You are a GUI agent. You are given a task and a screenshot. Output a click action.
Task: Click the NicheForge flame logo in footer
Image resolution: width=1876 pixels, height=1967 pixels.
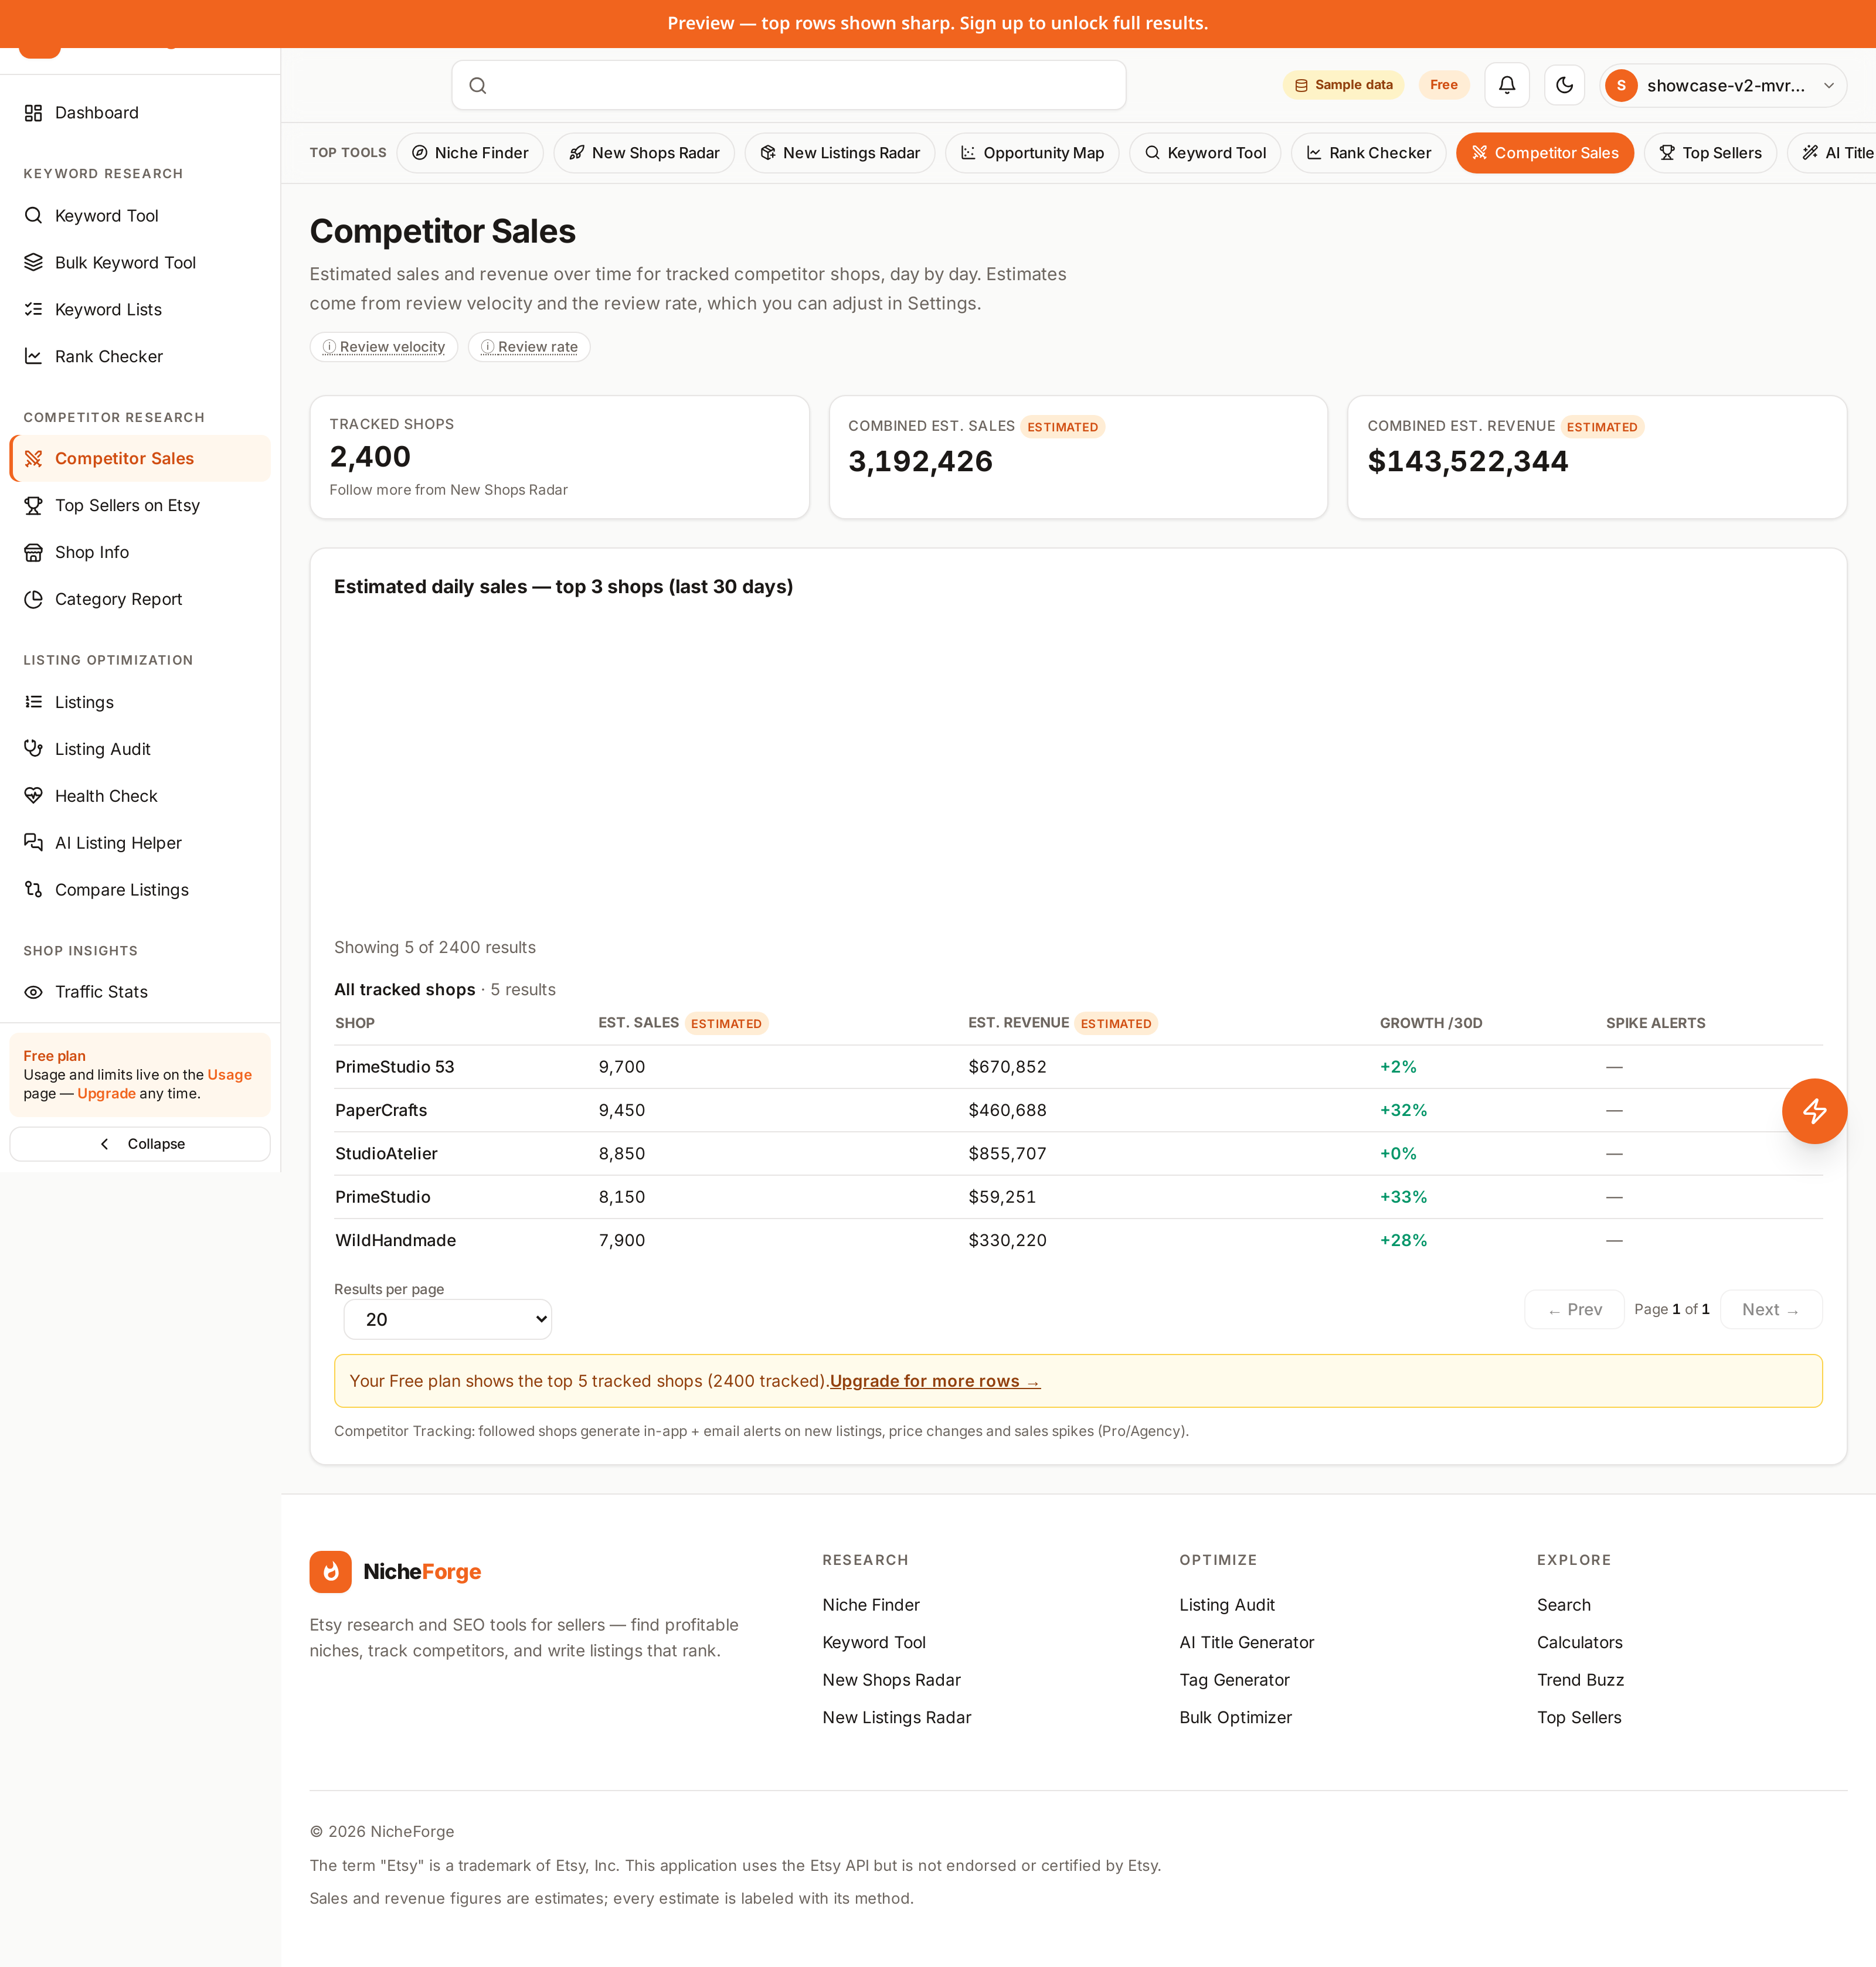tap(330, 1572)
